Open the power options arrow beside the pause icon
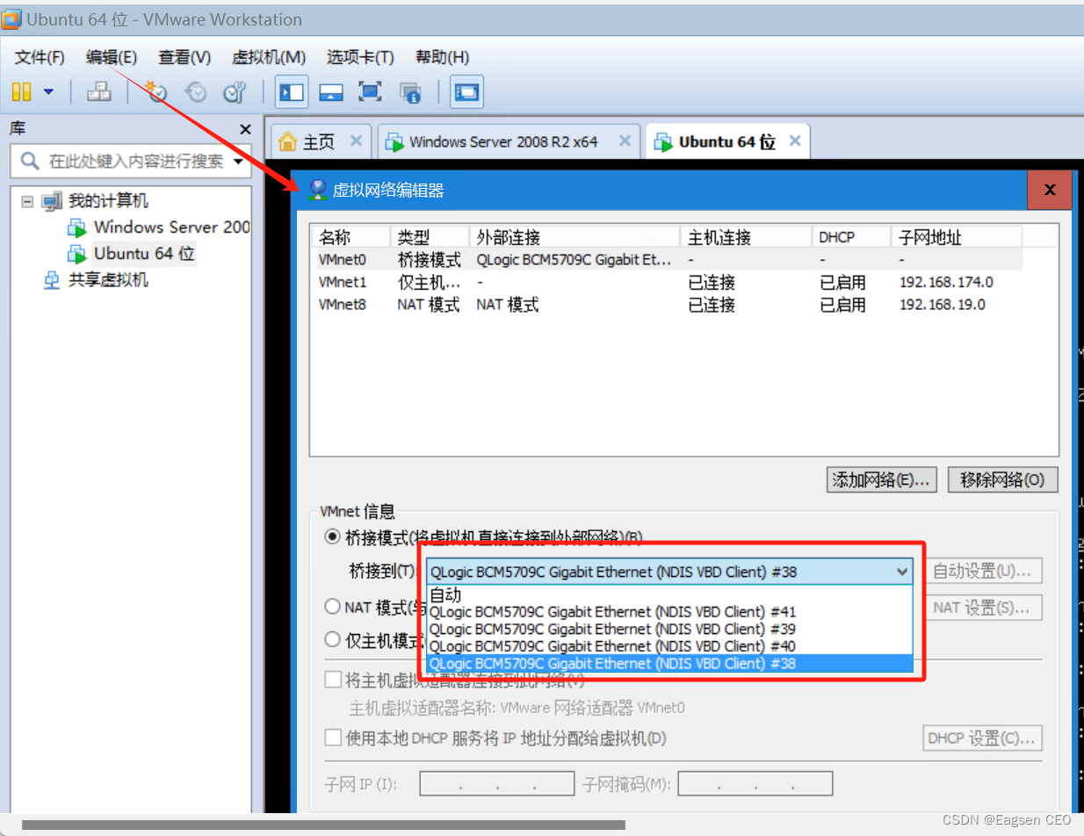Screen dimensions: 1084x836 (x=48, y=91)
